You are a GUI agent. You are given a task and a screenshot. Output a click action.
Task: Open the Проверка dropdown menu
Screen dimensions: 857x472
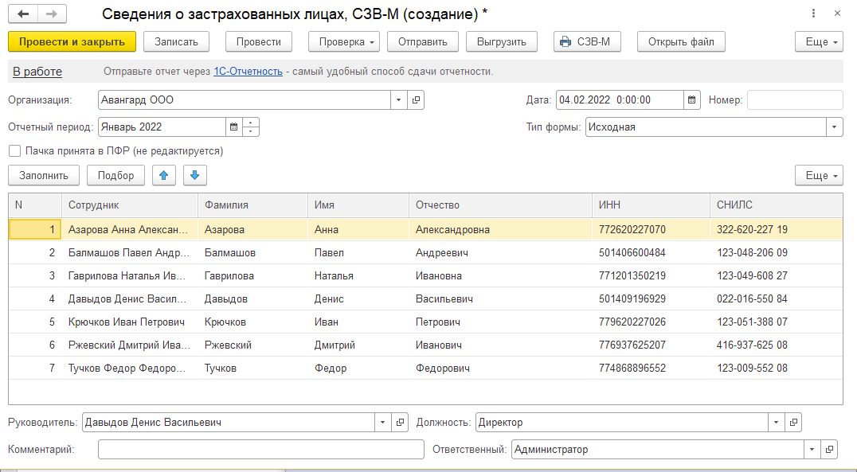[x=343, y=41]
